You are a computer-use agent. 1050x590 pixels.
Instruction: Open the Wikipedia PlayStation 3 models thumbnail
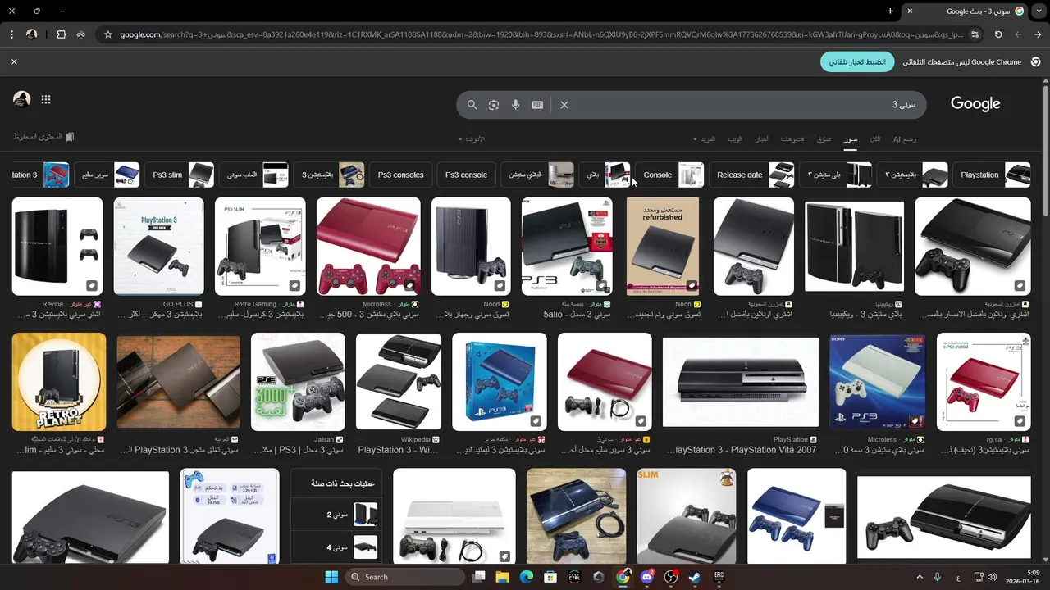[399, 381]
